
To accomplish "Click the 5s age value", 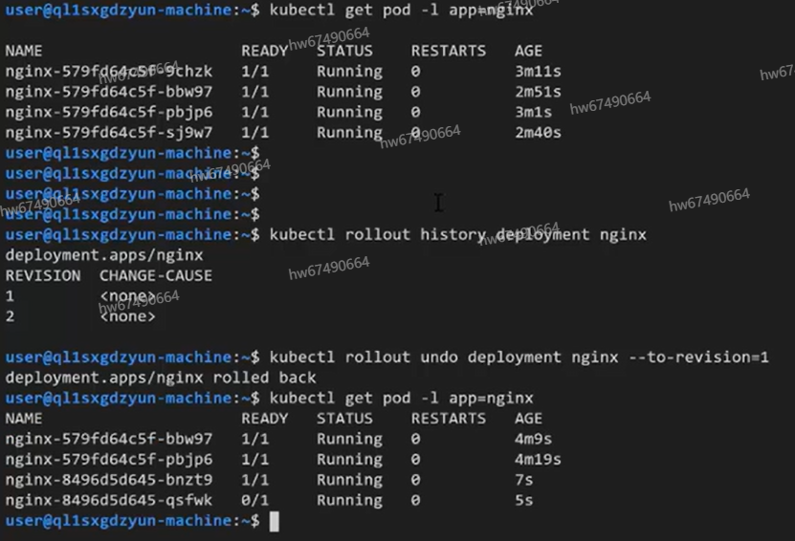I will click(523, 500).
